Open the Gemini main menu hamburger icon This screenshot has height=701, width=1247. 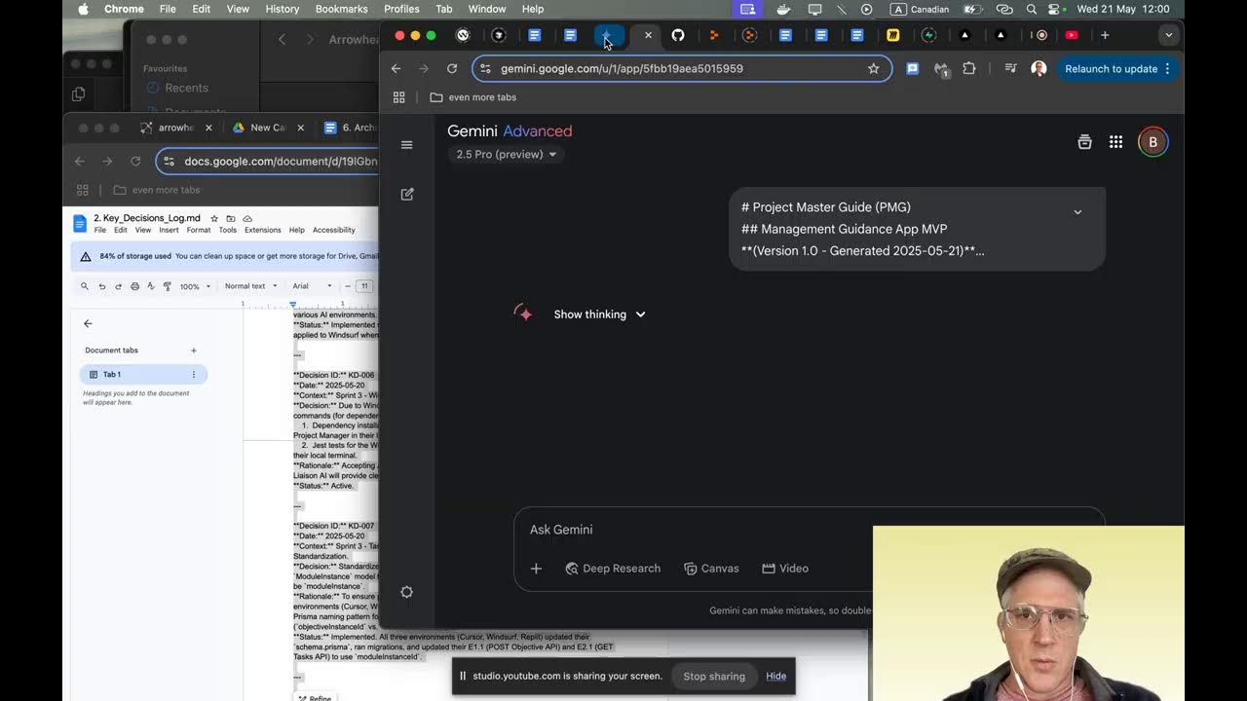pyautogui.click(x=406, y=145)
